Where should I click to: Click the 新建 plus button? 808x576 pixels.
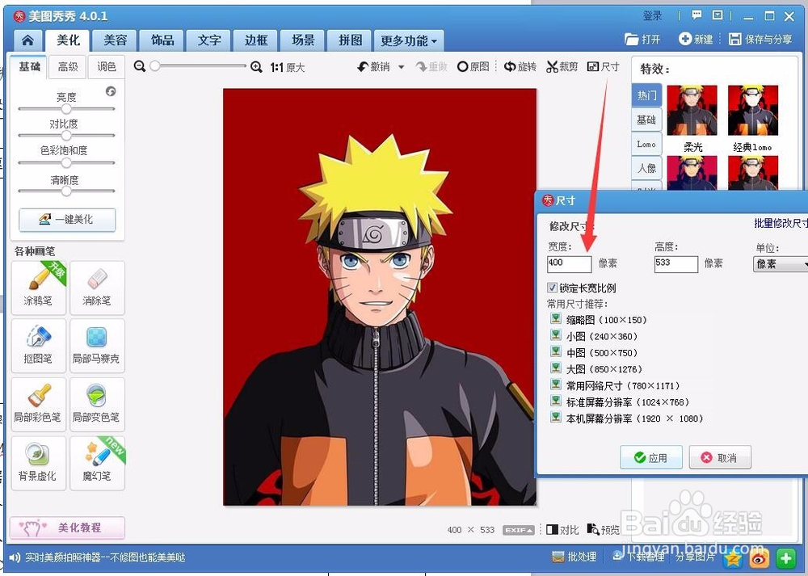coord(696,39)
